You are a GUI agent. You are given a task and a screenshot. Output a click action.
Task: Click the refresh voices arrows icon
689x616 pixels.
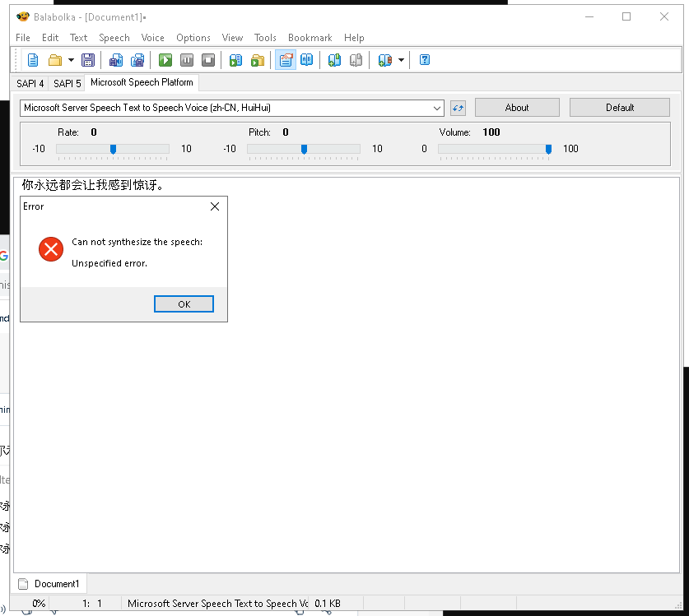point(458,108)
